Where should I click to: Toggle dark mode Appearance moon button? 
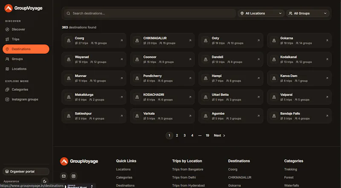click(x=45, y=181)
